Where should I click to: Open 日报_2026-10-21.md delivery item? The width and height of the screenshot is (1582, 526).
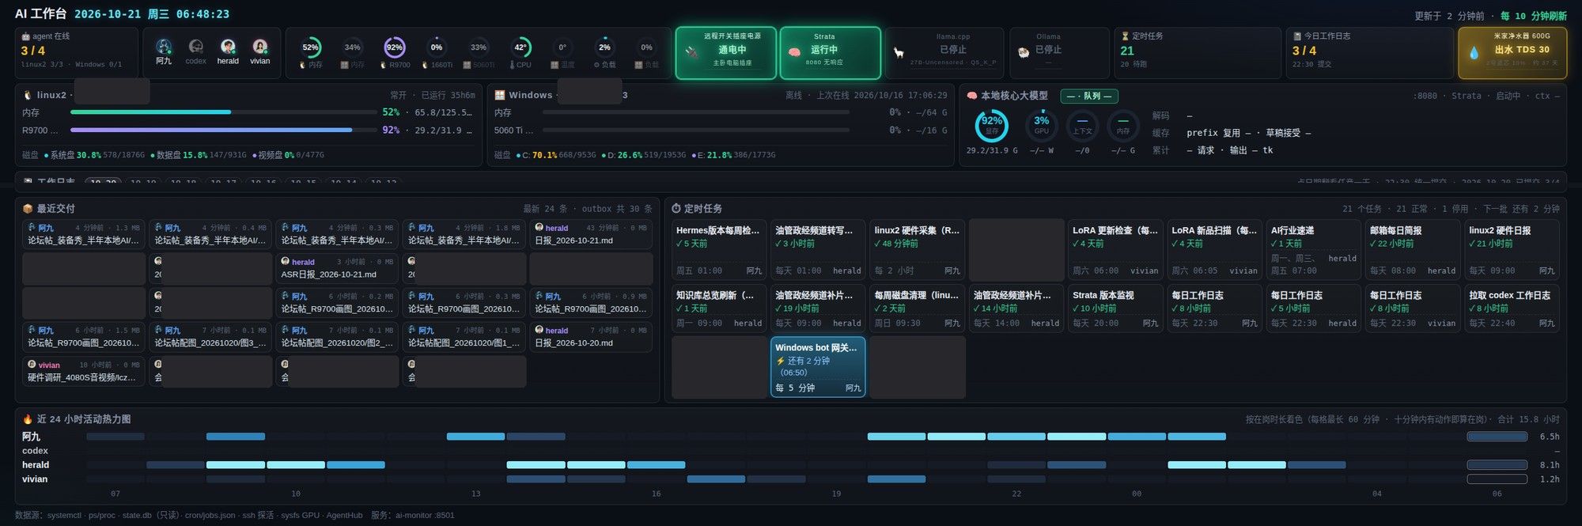click(x=591, y=234)
